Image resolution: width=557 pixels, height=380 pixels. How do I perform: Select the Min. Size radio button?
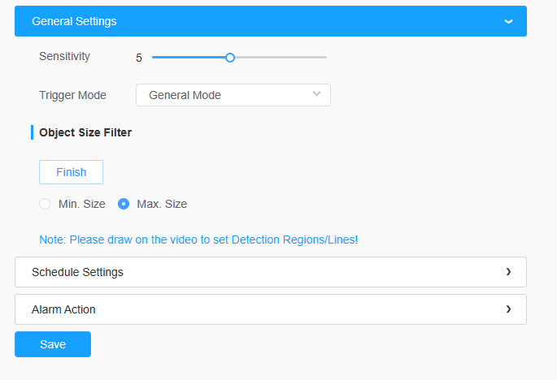(x=45, y=204)
